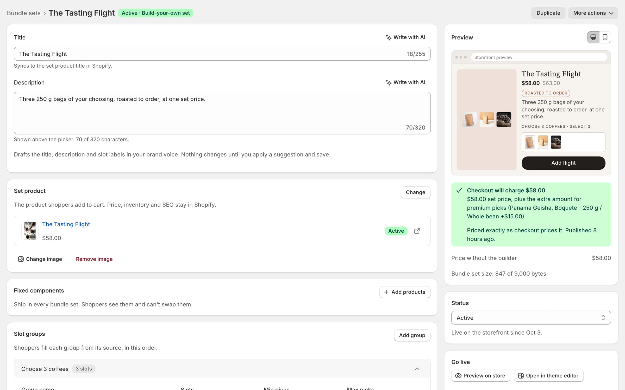Switch preview to desktop view icon
Screen dimensions: 625x390
pyautogui.click(x=593, y=37)
